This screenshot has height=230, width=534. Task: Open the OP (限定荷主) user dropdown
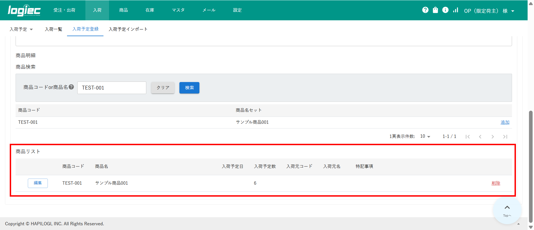click(489, 11)
